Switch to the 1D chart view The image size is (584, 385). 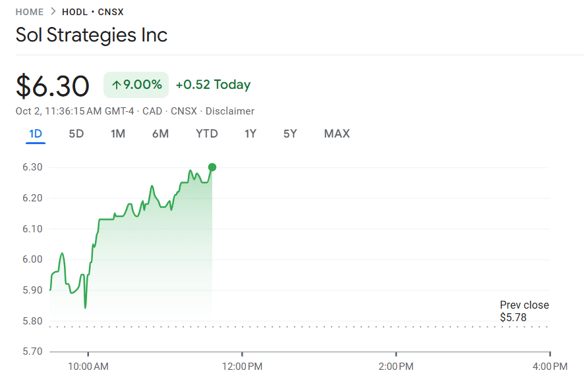(34, 133)
